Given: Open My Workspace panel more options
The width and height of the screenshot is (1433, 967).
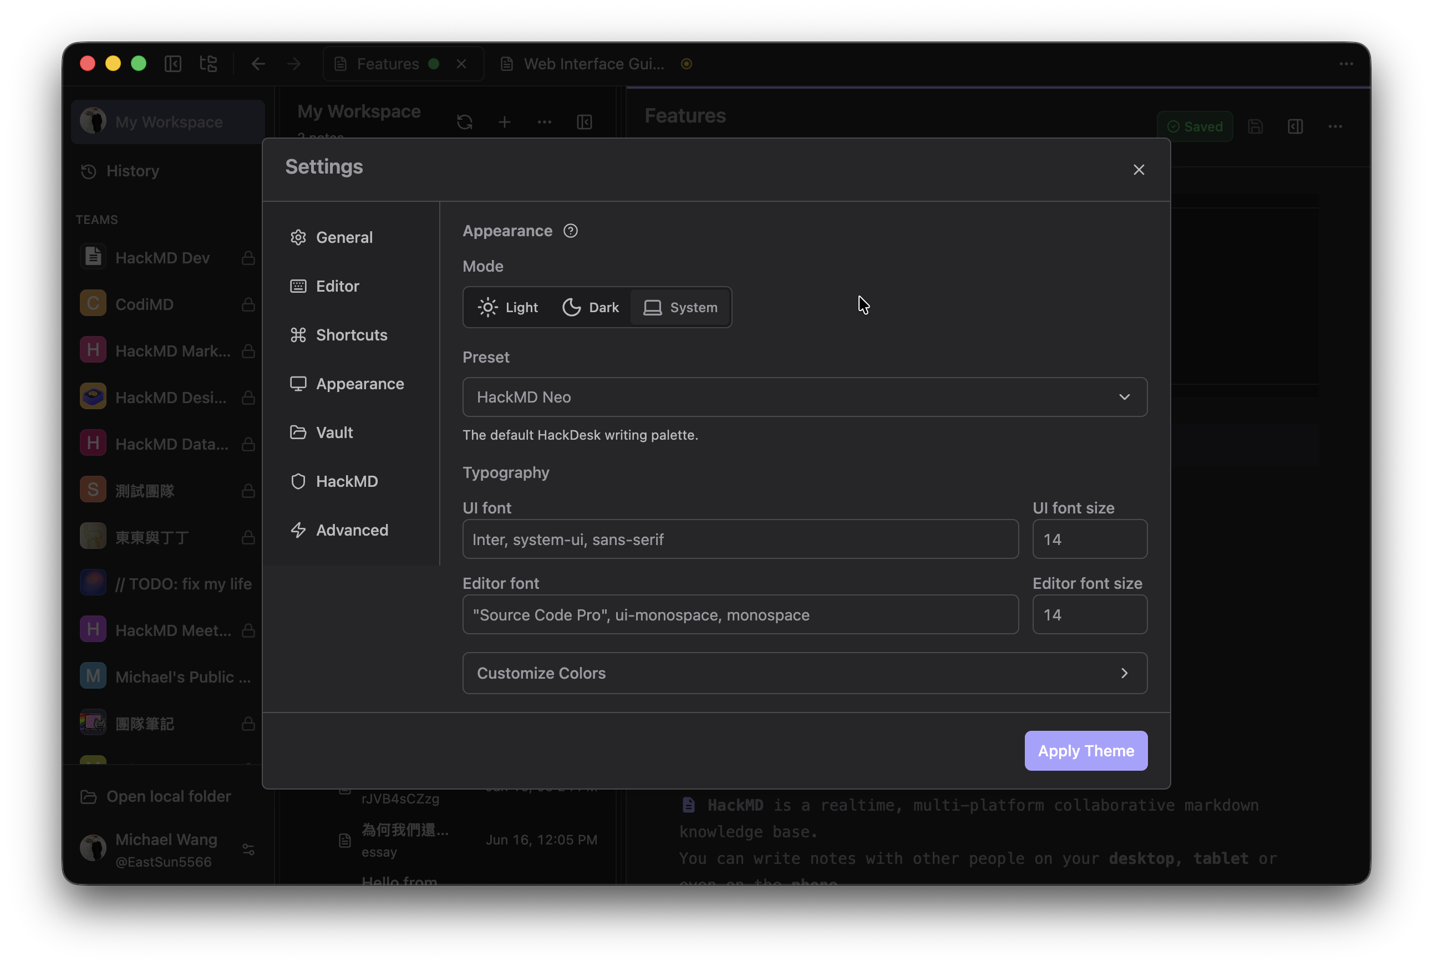Looking at the screenshot, I should click(545, 122).
